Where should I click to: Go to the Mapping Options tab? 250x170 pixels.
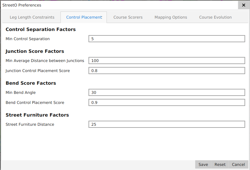click(x=171, y=17)
